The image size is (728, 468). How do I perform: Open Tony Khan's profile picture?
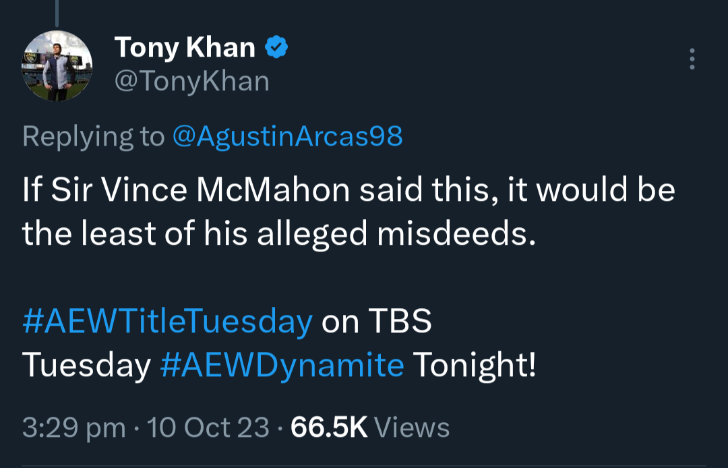point(57,66)
